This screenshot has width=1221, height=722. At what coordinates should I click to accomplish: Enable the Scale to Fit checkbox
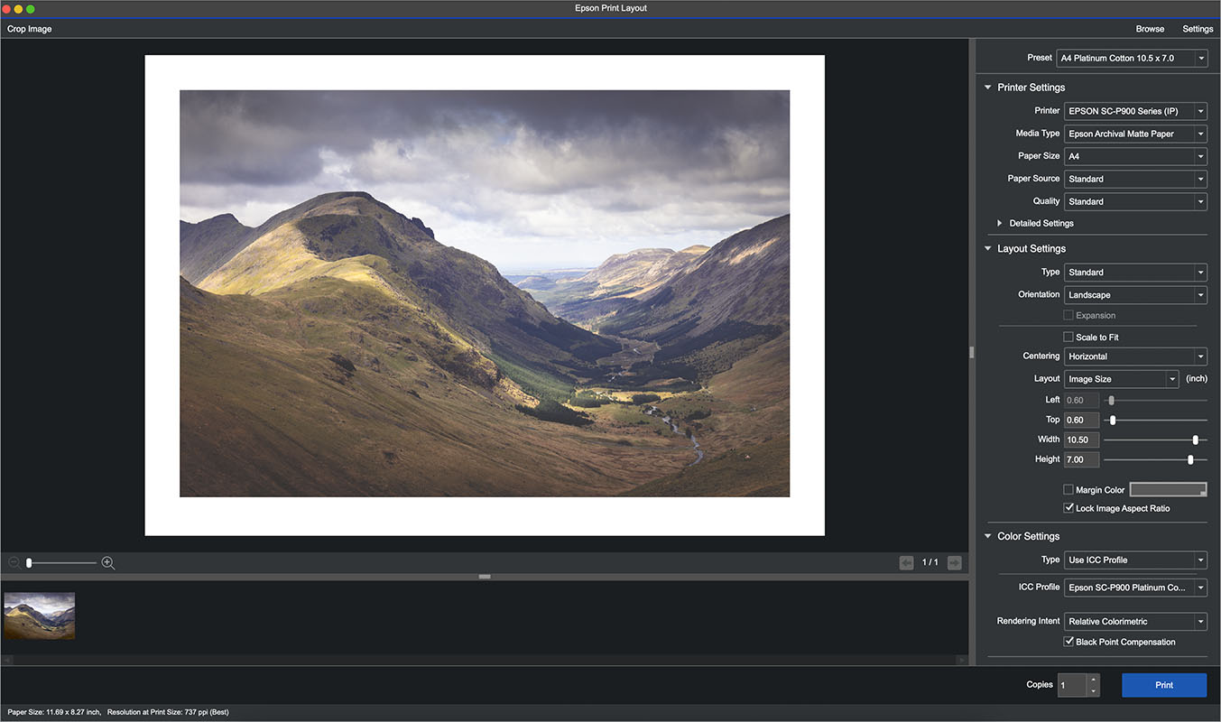pyautogui.click(x=1068, y=338)
